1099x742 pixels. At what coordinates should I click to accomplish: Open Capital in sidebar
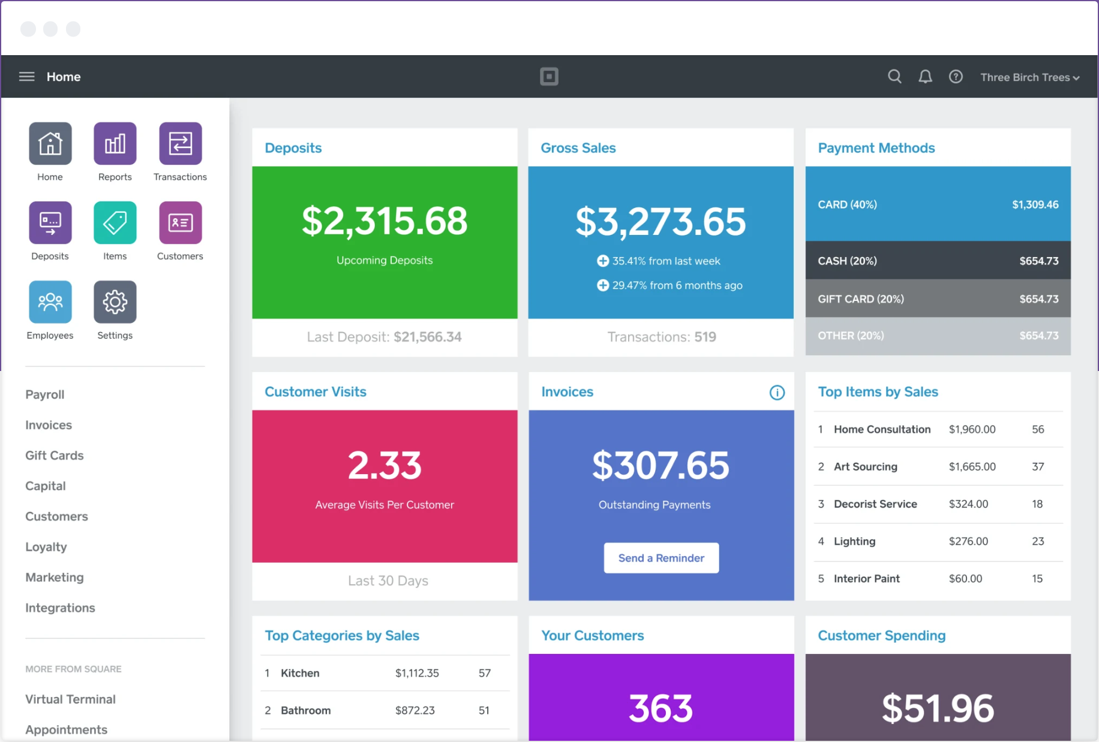pos(46,486)
